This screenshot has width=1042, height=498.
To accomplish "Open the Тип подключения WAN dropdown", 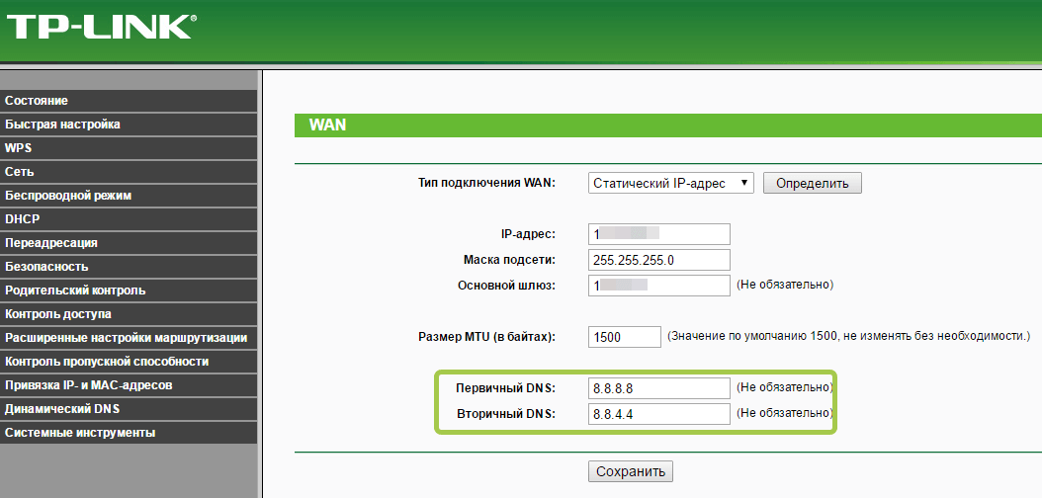I will pyautogui.click(x=671, y=183).
